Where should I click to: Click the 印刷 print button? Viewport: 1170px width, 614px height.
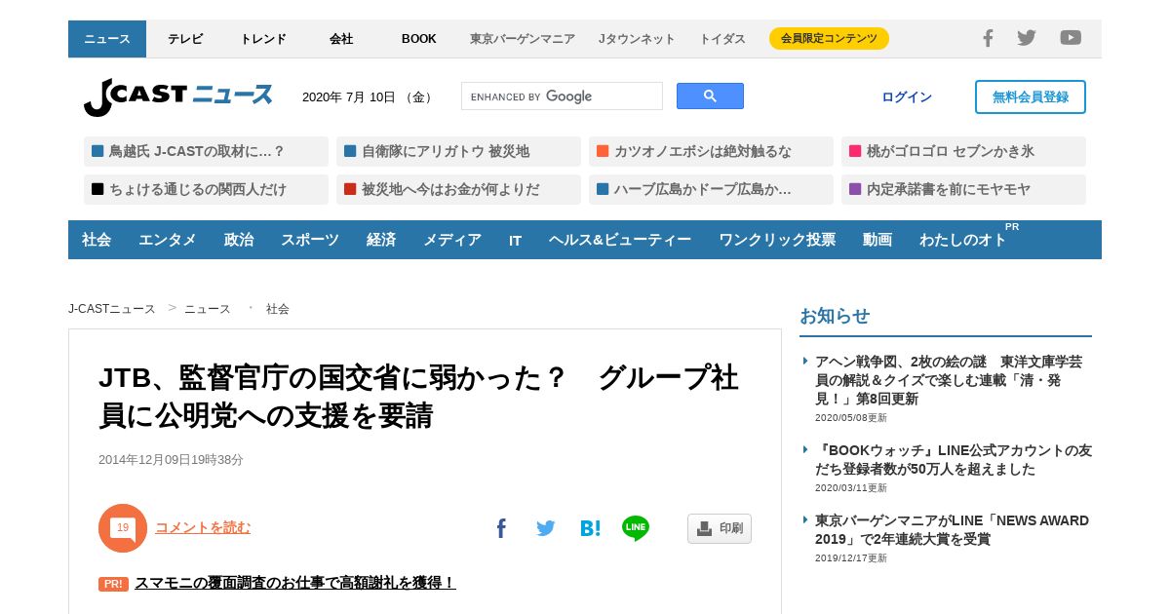coord(720,528)
